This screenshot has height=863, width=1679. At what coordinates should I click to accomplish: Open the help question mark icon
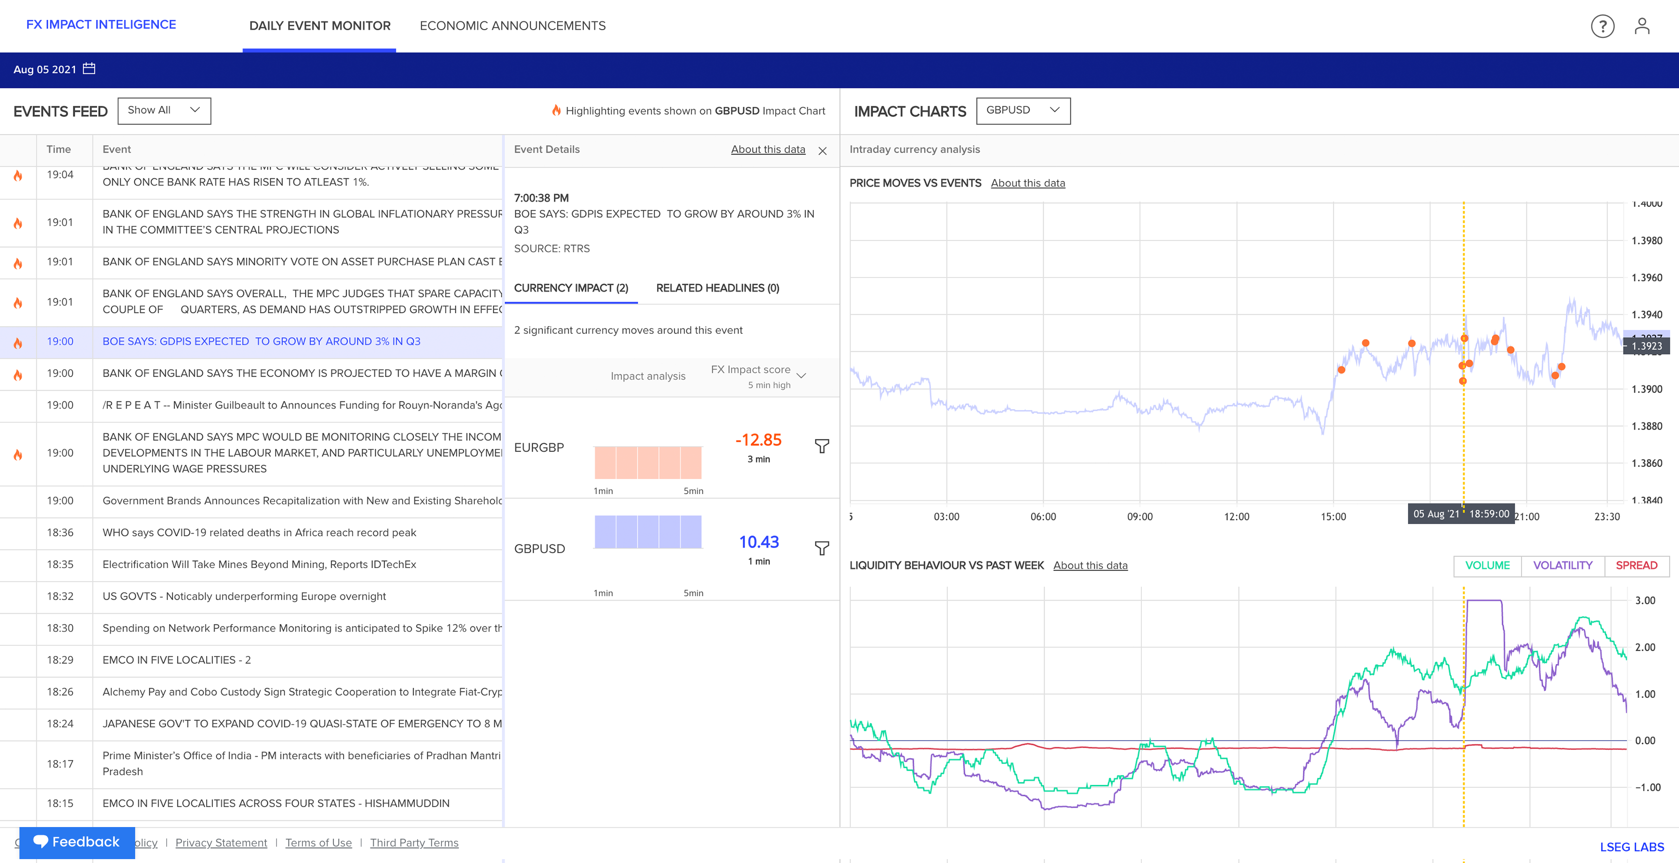pos(1602,26)
